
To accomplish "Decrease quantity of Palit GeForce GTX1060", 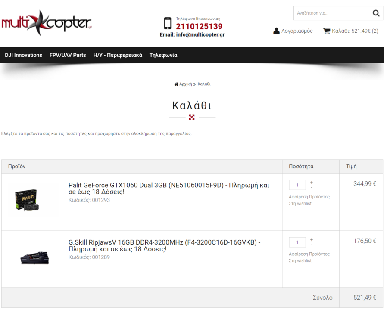I will pyautogui.click(x=312, y=187).
